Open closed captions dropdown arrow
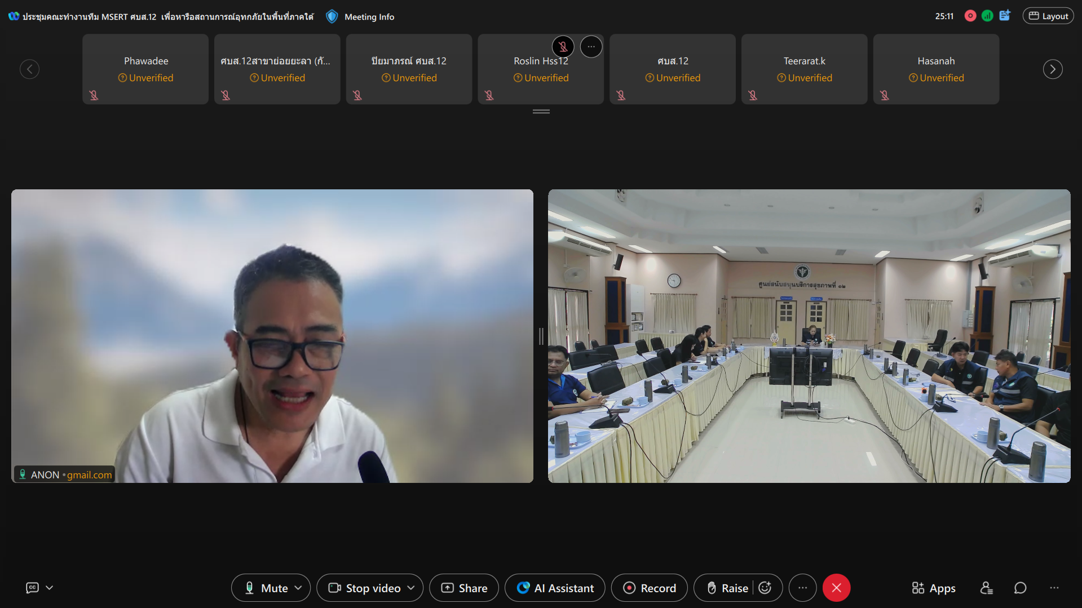The width and height of the screenshot is (1082, 608). click(50, 588)
